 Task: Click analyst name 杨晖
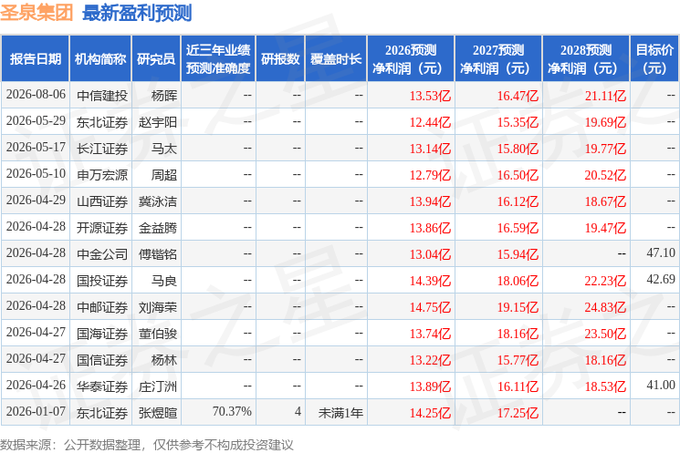[164, 96]
